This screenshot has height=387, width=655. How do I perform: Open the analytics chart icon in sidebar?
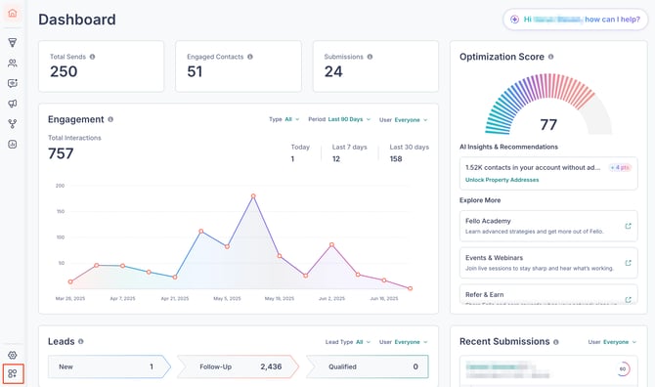coord(13,145)
